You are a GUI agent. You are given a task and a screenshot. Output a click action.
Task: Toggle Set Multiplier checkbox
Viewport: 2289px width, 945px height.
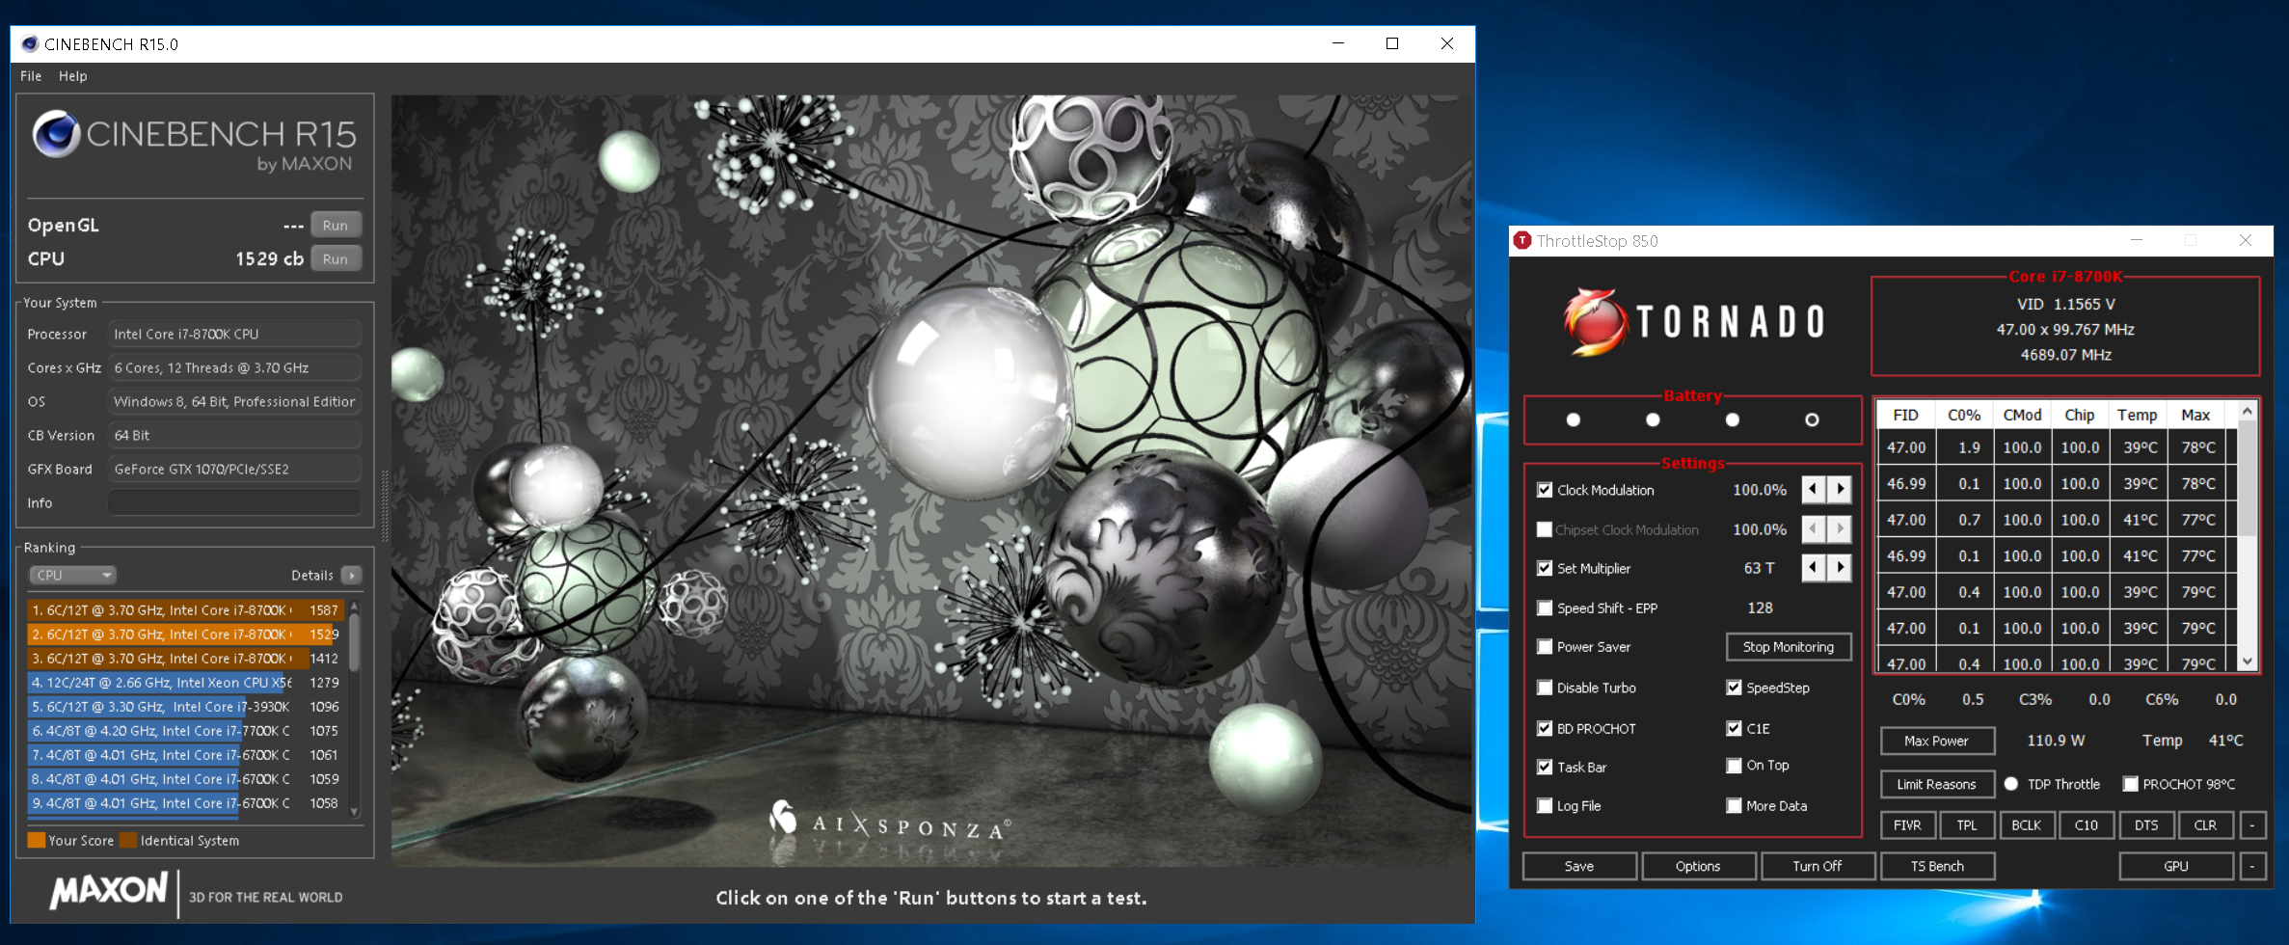pos(1545,568)
